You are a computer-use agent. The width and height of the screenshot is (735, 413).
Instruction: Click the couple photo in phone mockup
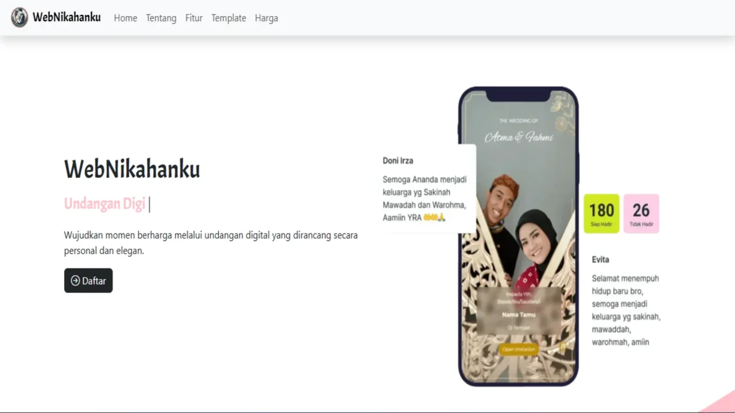coord(519,229)
